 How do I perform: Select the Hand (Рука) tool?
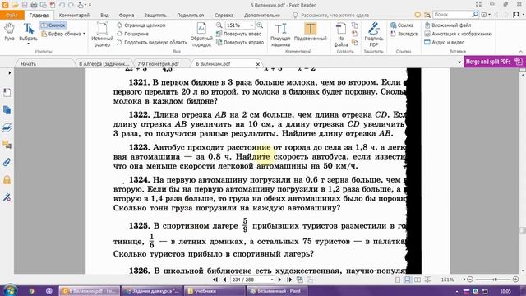[x=9, y=32]
